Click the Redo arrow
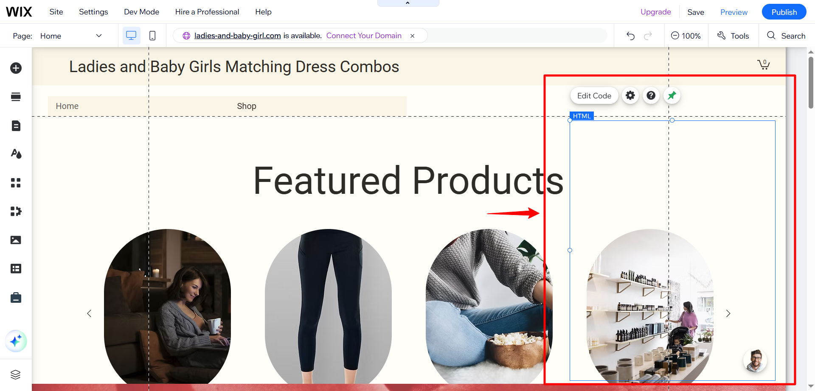Viewport: 815px width, 391px height. 648,36
